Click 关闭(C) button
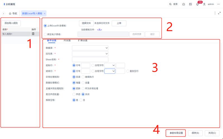 click(x=212, y=133)
